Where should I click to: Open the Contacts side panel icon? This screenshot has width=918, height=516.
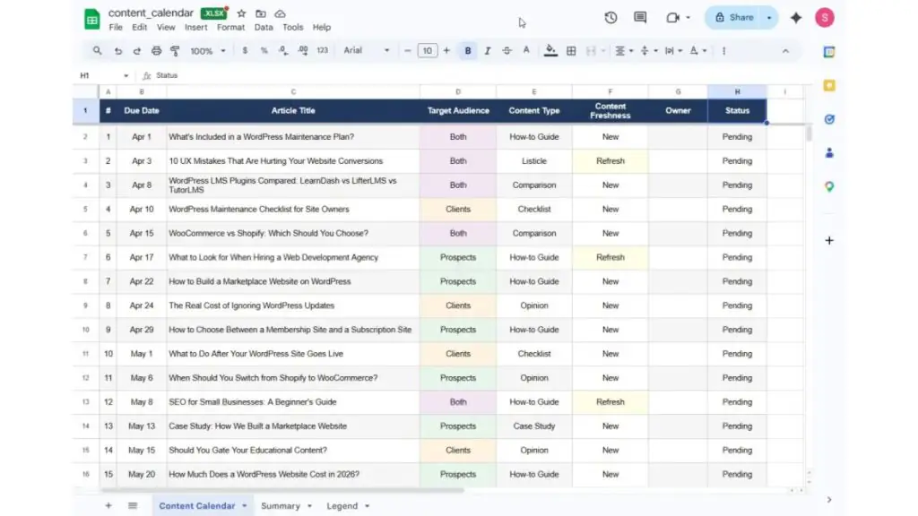[829, 153]
